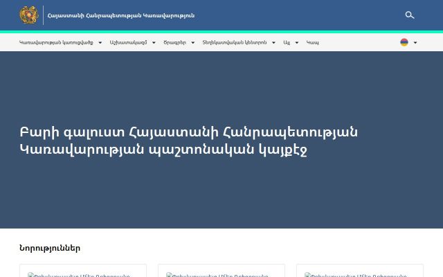Open the Կառավարության կառուցվածք menu

pyautogui.click(x=56, y=42)
